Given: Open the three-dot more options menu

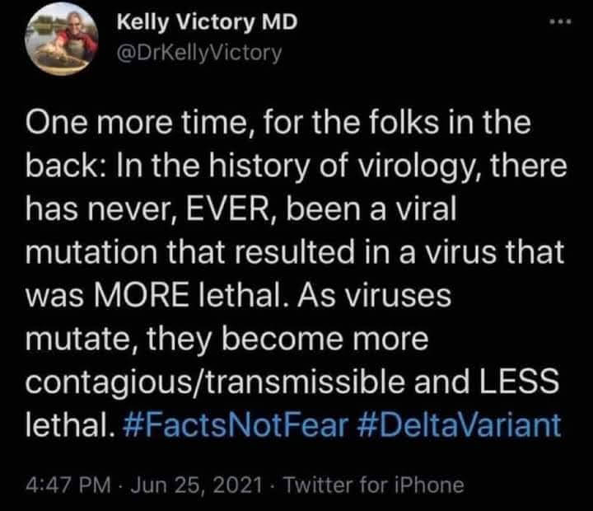Looking at the screenshot, I should (x=561, y=23).
